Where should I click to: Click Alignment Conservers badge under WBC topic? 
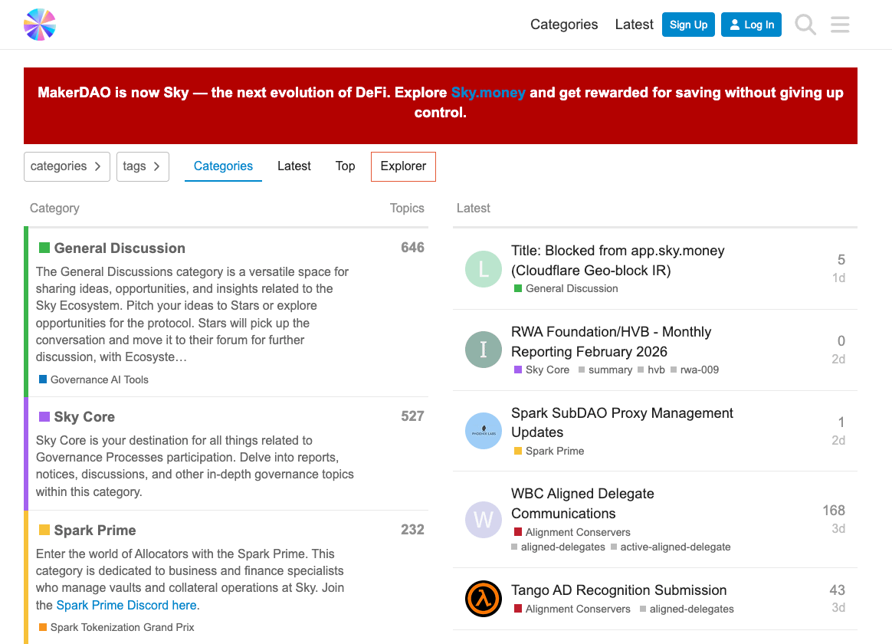pyautogui.click(x=572, y=532)
